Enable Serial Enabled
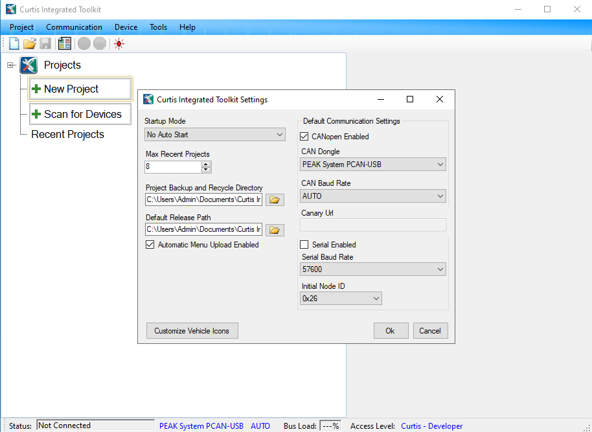Screen dimensions: 592x432 click(x=304, y=244)
